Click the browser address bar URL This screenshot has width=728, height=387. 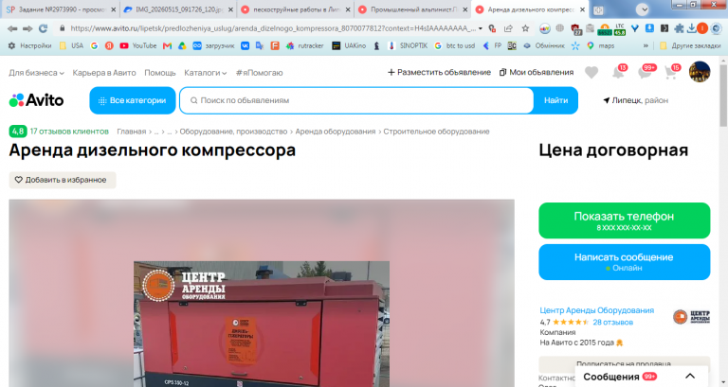coord(273,28)
